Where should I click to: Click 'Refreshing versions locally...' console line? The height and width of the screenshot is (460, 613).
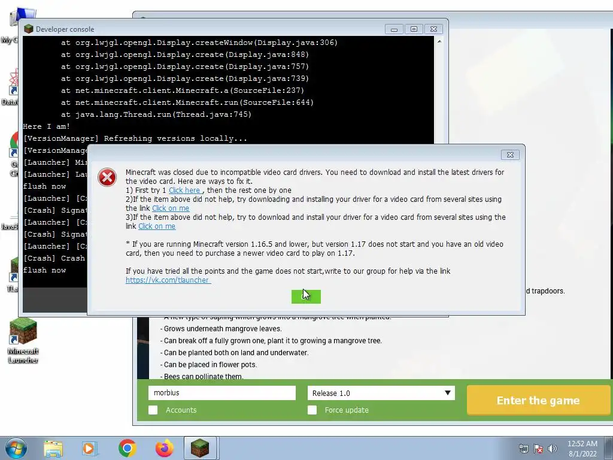click(135, 138)
